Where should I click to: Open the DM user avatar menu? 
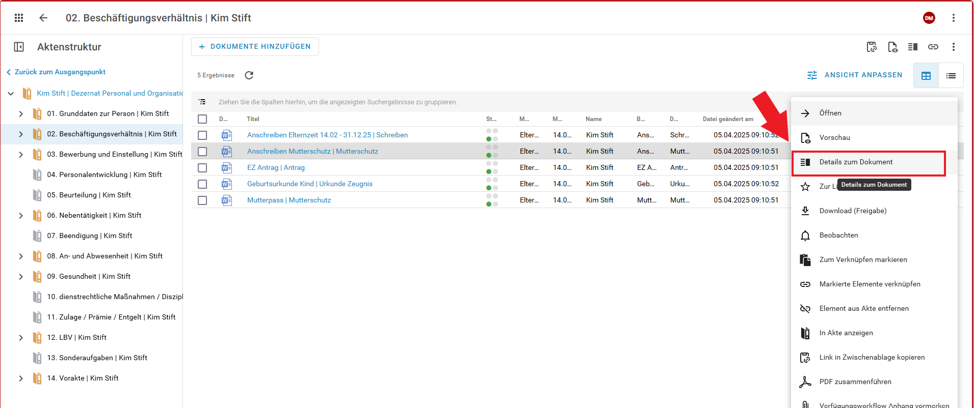(929, 18)
